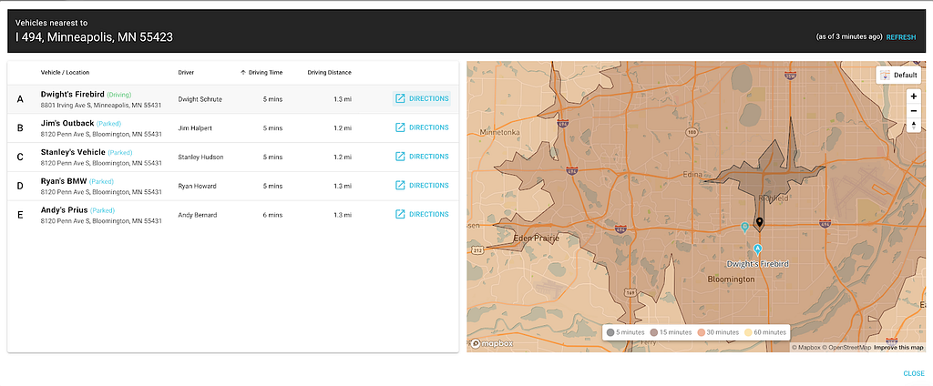Open directions for Andy's Prius
This screenshot has height=386, width=933.
click(x=422, y=214)
